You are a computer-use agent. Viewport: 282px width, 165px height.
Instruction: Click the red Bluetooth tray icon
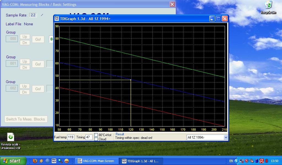point(267,161)
